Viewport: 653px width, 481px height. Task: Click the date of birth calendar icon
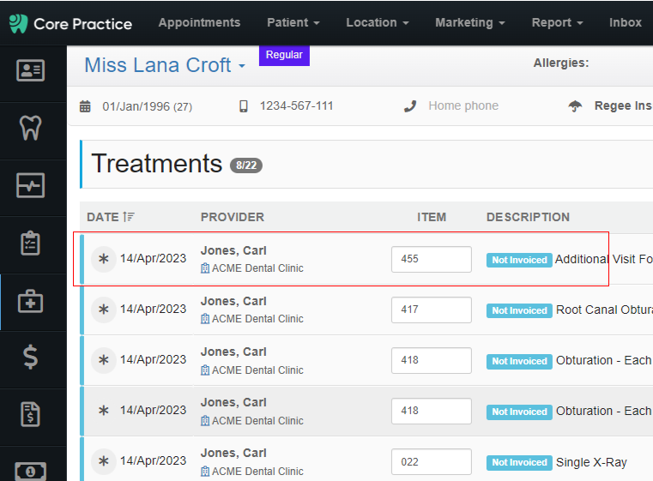[x=85, y=106]
